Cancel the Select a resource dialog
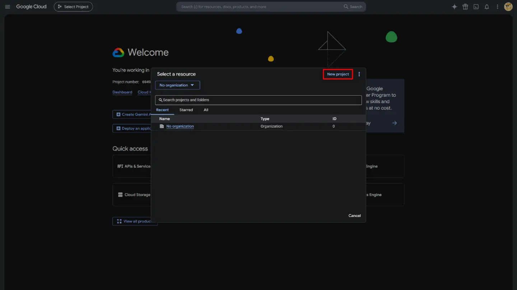The width and height of the screenshot is (517, 290). pos(354,216)
